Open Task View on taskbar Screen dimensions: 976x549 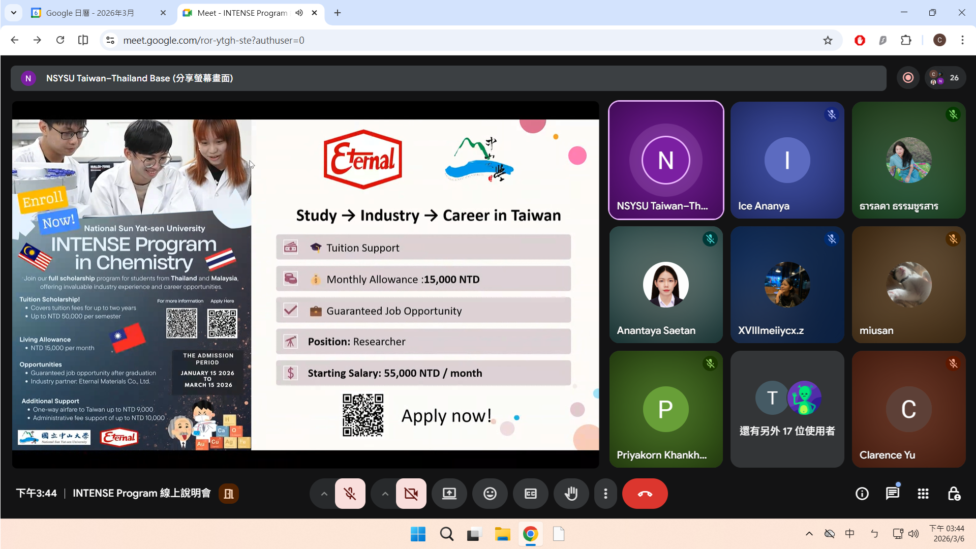pyautogui.click(x=474, y=534)
